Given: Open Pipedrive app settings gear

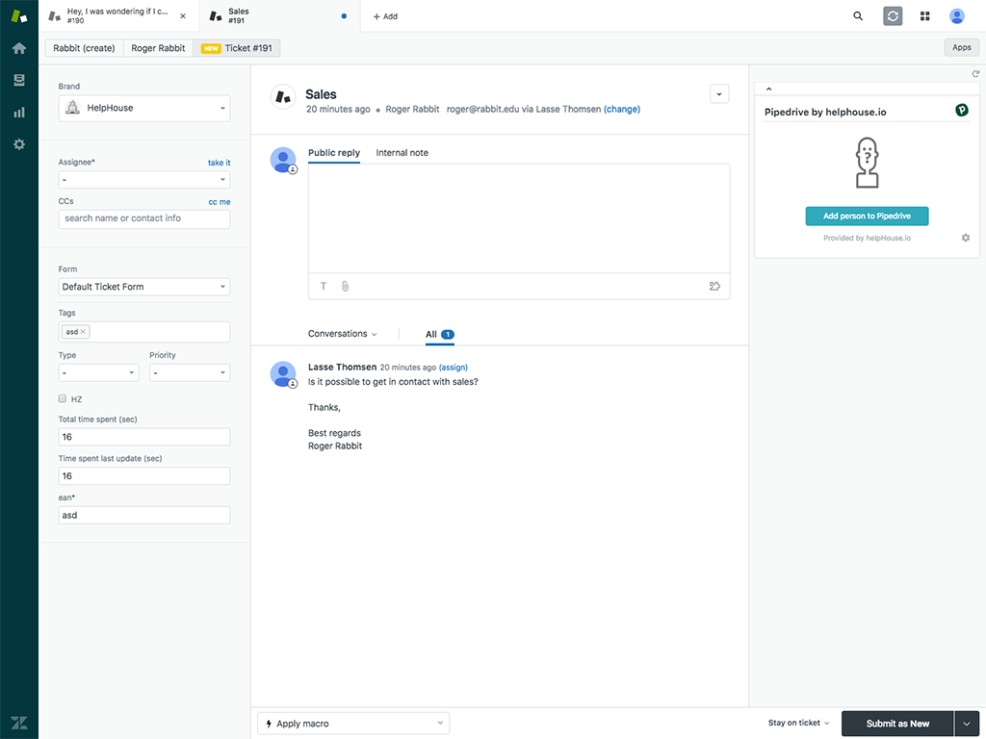Looking at the screenshot, I should click(x=965, y=238).
